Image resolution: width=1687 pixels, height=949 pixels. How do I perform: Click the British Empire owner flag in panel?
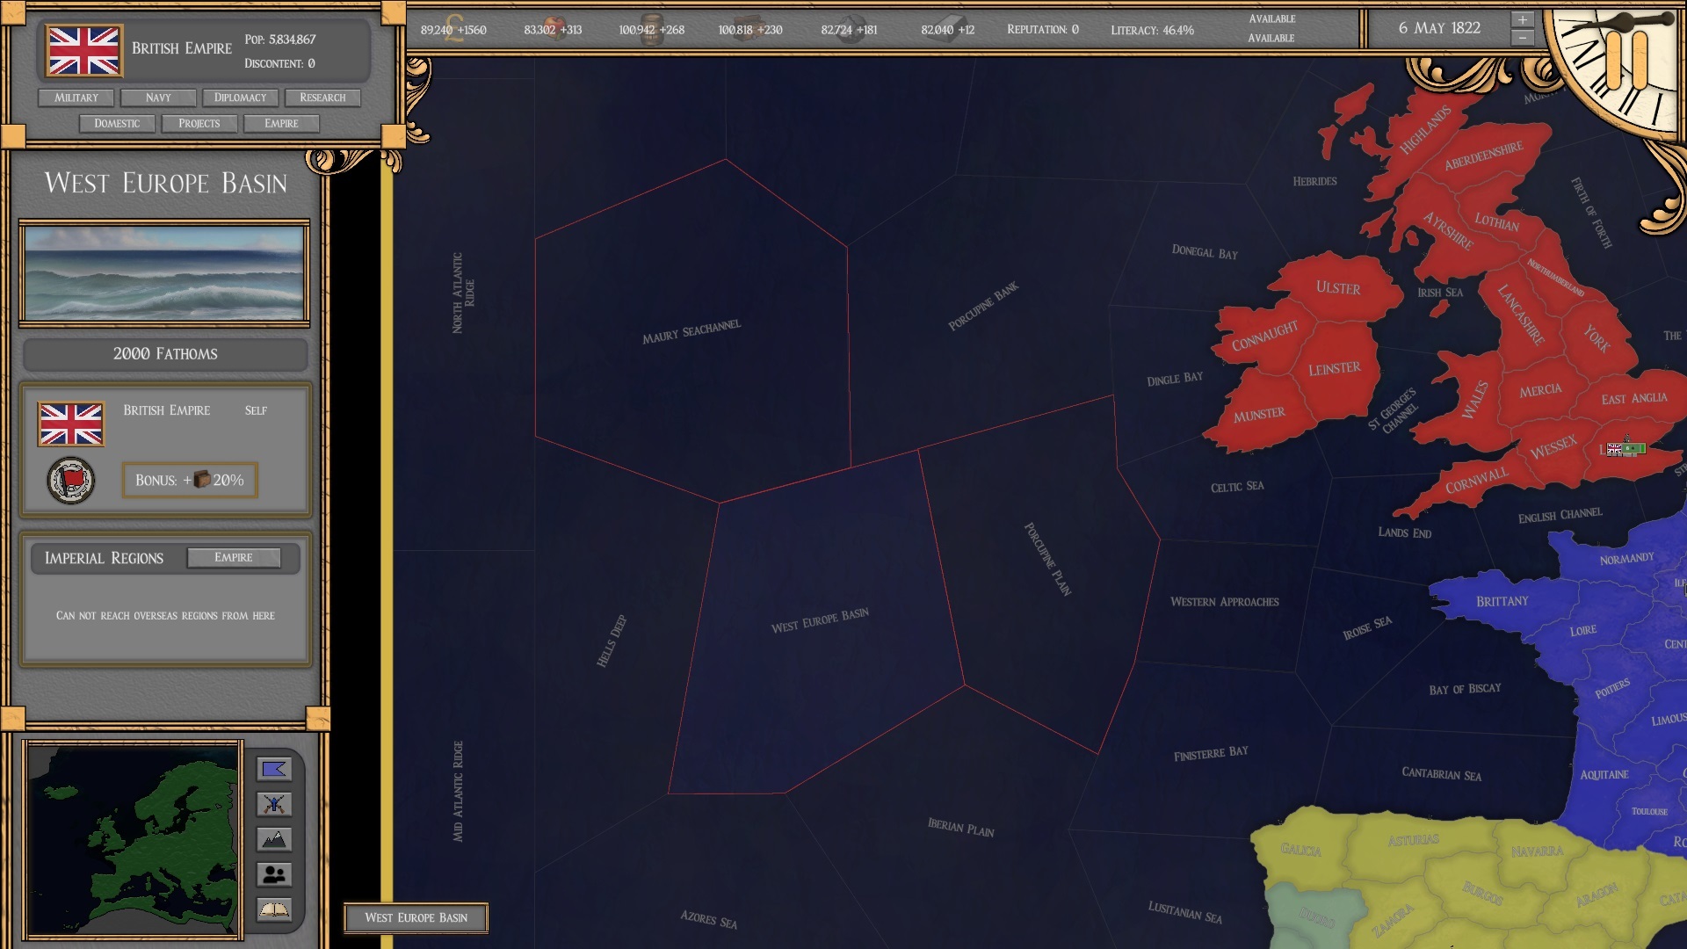(71, 424)
